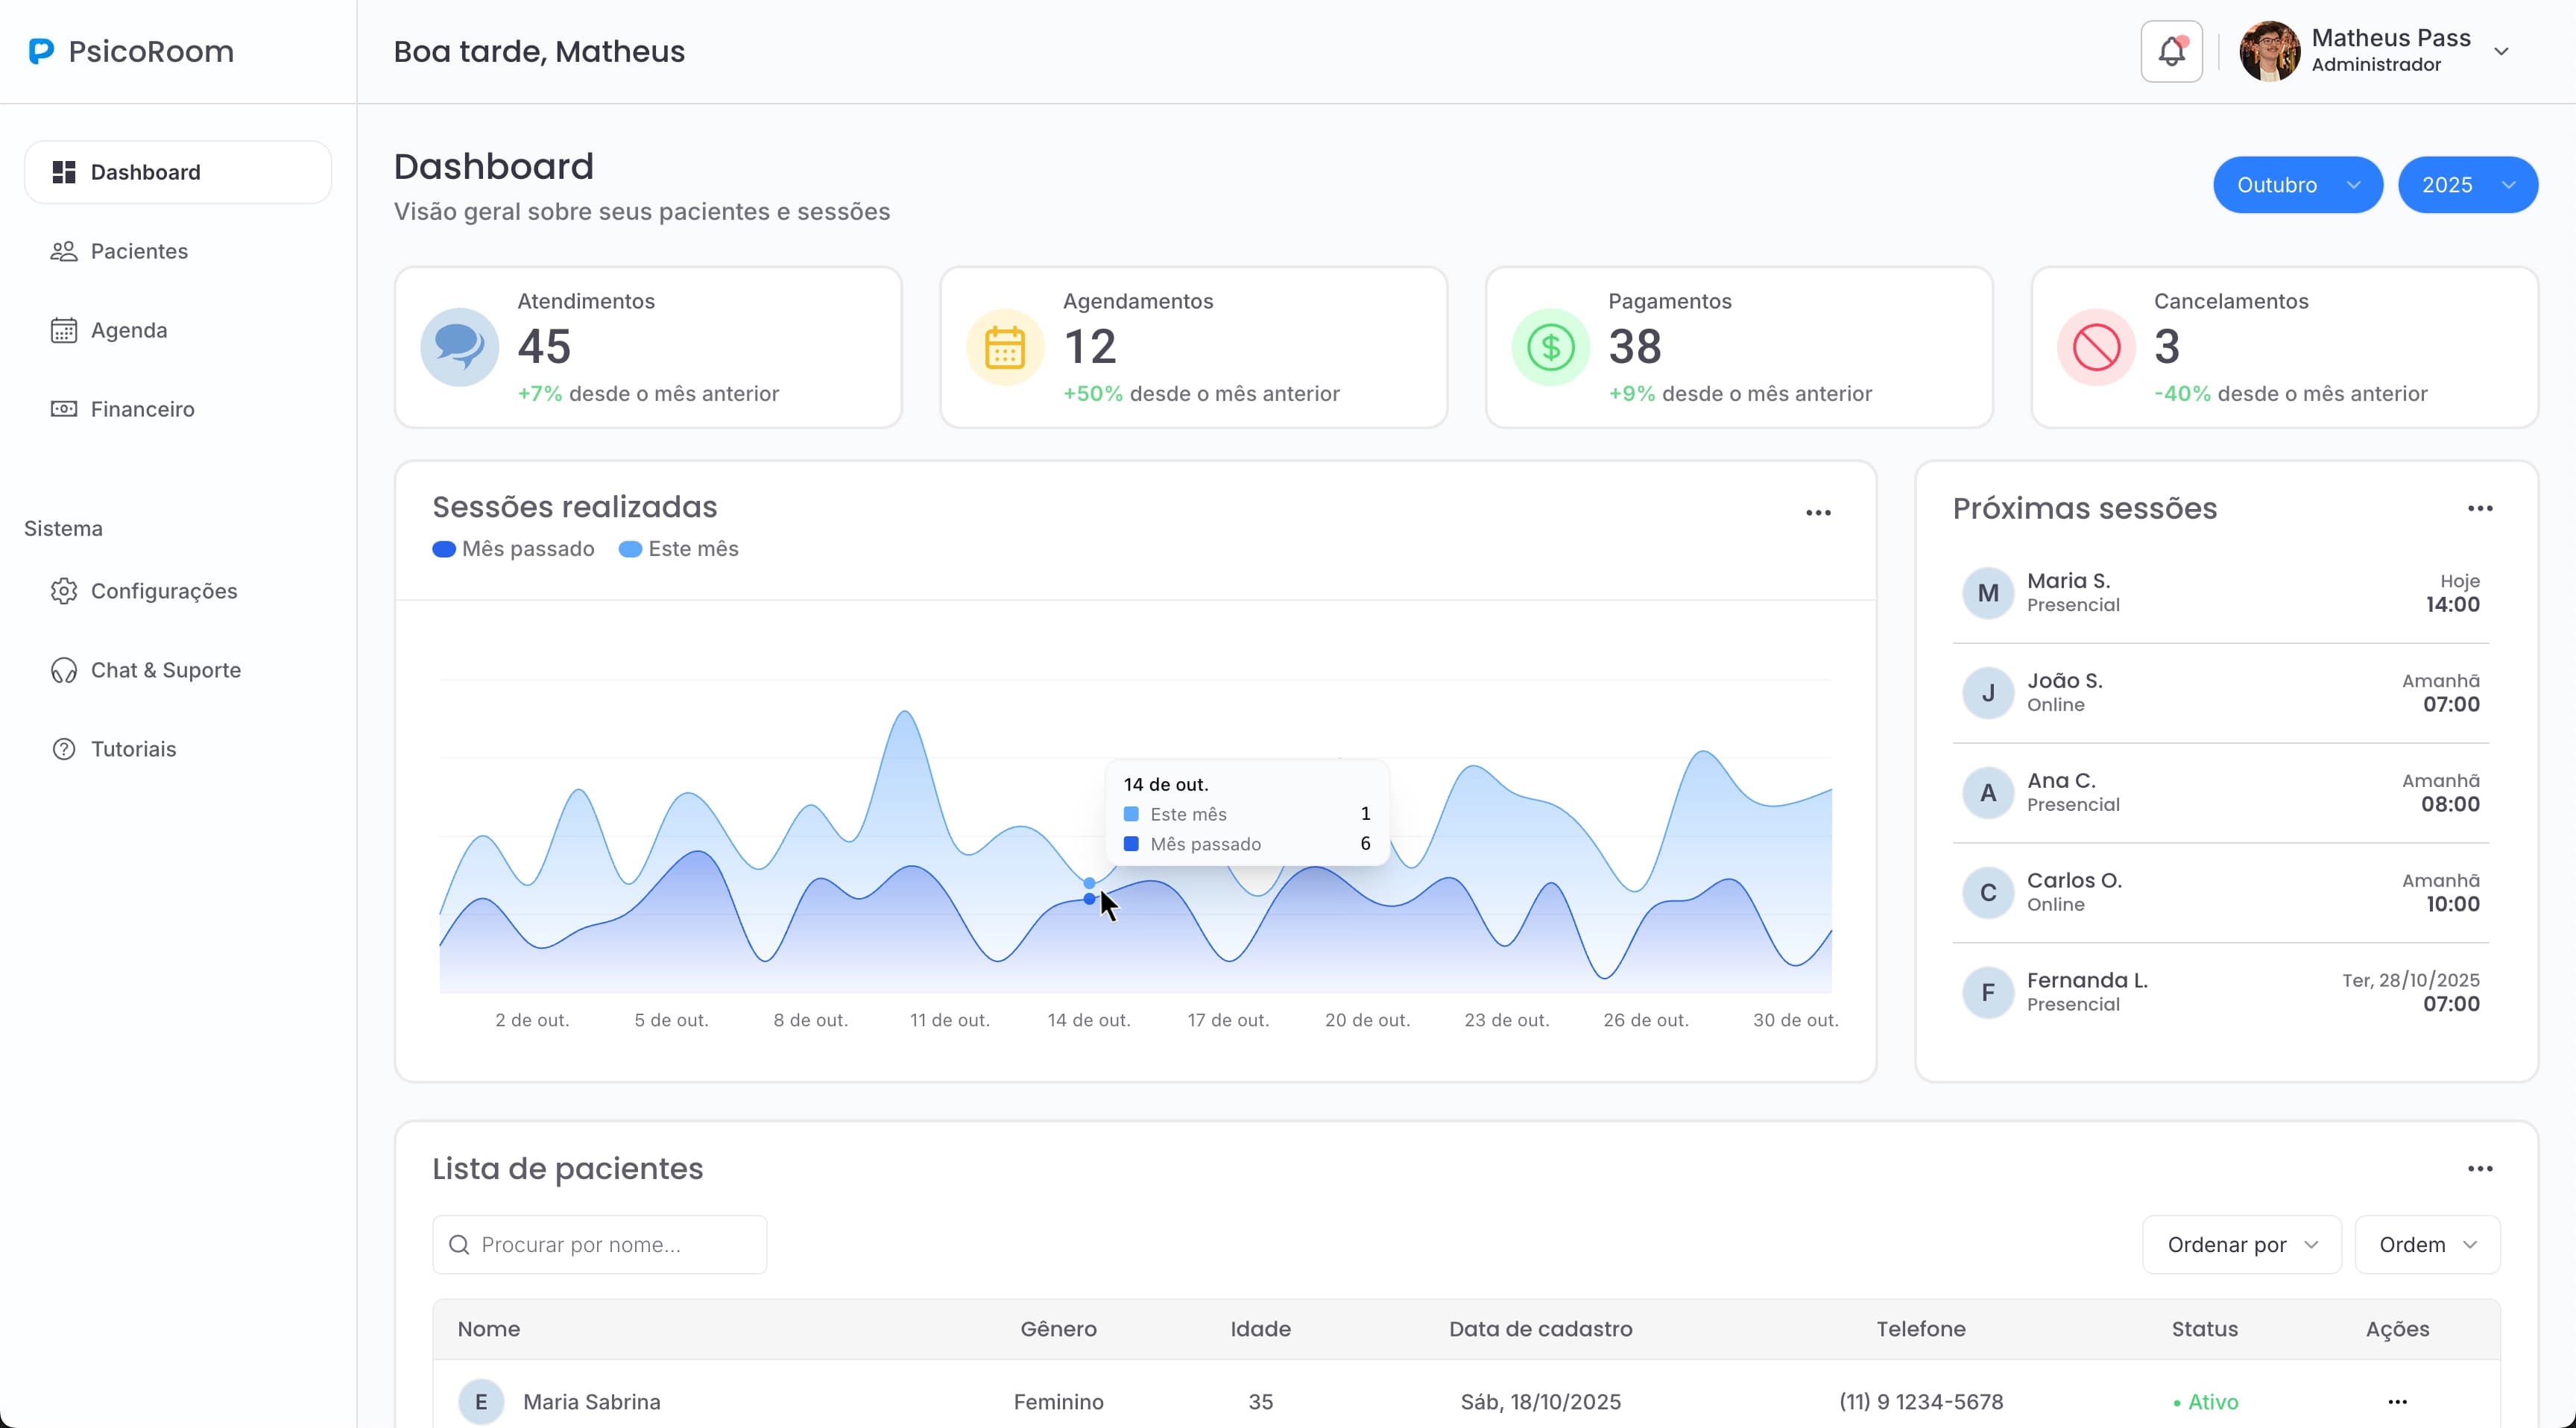Open the Financeiro section
Viewport: 2576px width, 1428px height.
pos(141,409)
